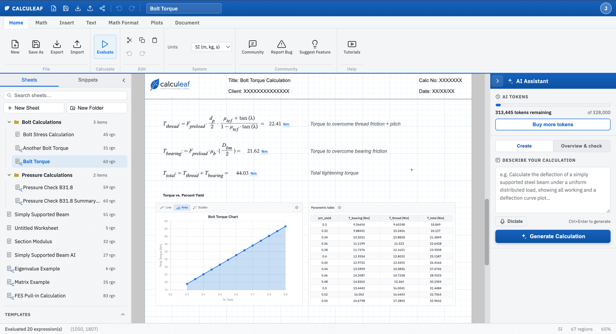Click the Dictate button
This screenshot has width=616, height=334.
coord(511,221)
